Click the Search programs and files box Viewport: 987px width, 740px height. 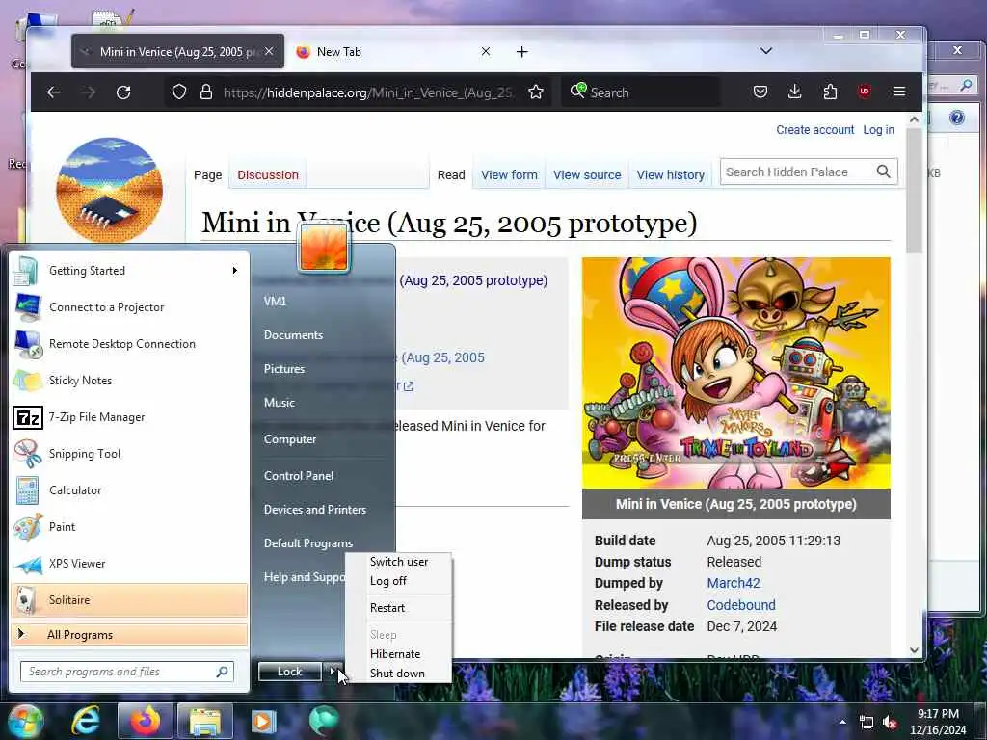point(127,672)
